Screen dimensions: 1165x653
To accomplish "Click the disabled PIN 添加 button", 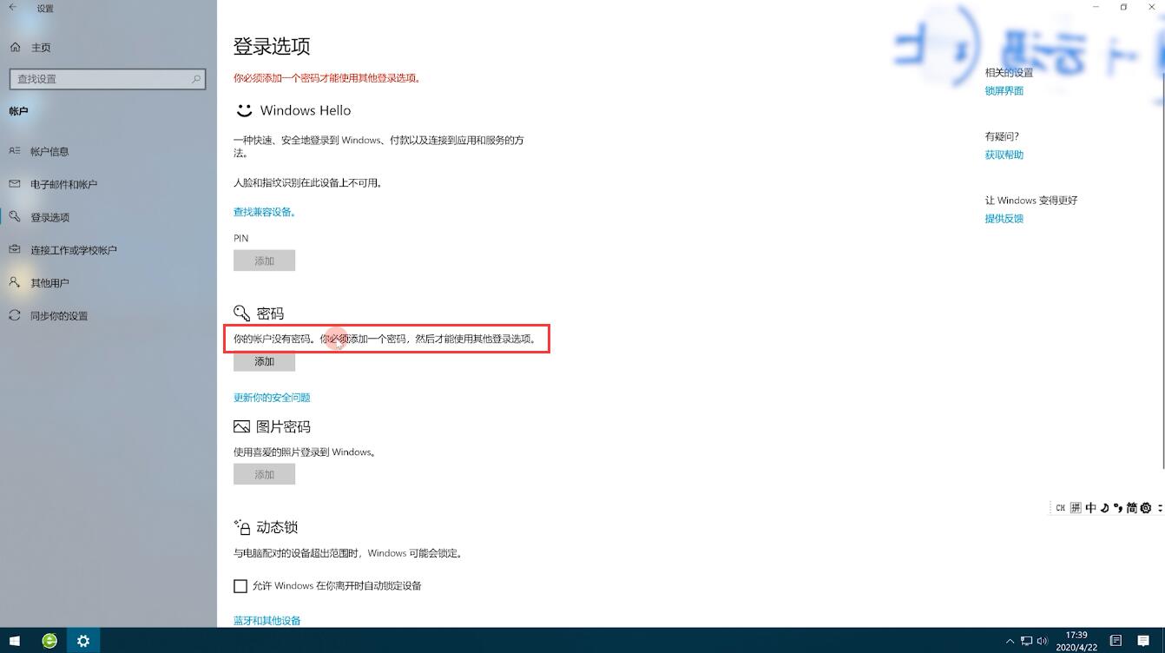I will click(x=264, y=261).
